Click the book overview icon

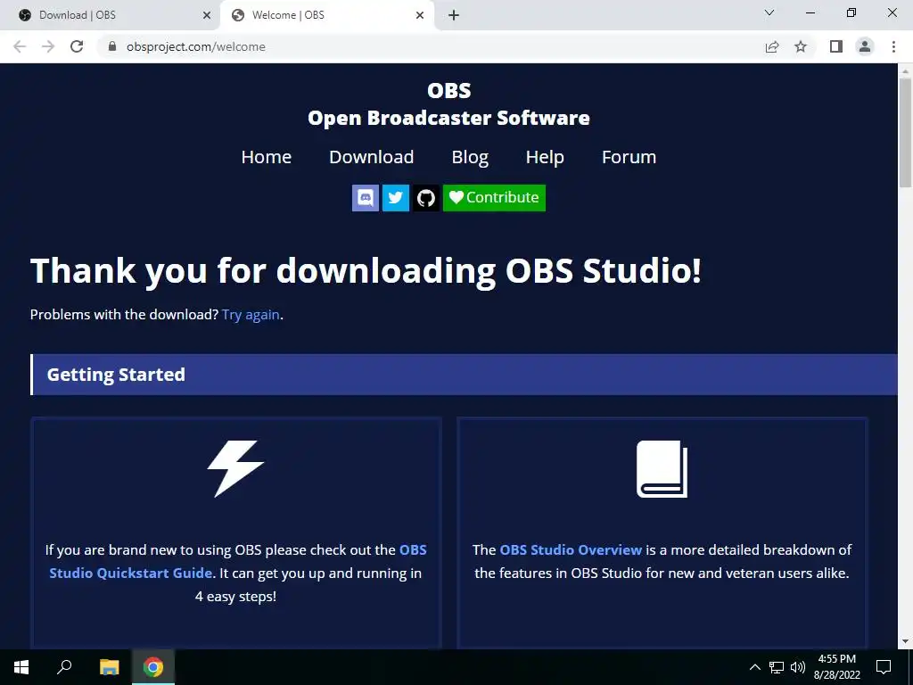(x=662, y=469)
